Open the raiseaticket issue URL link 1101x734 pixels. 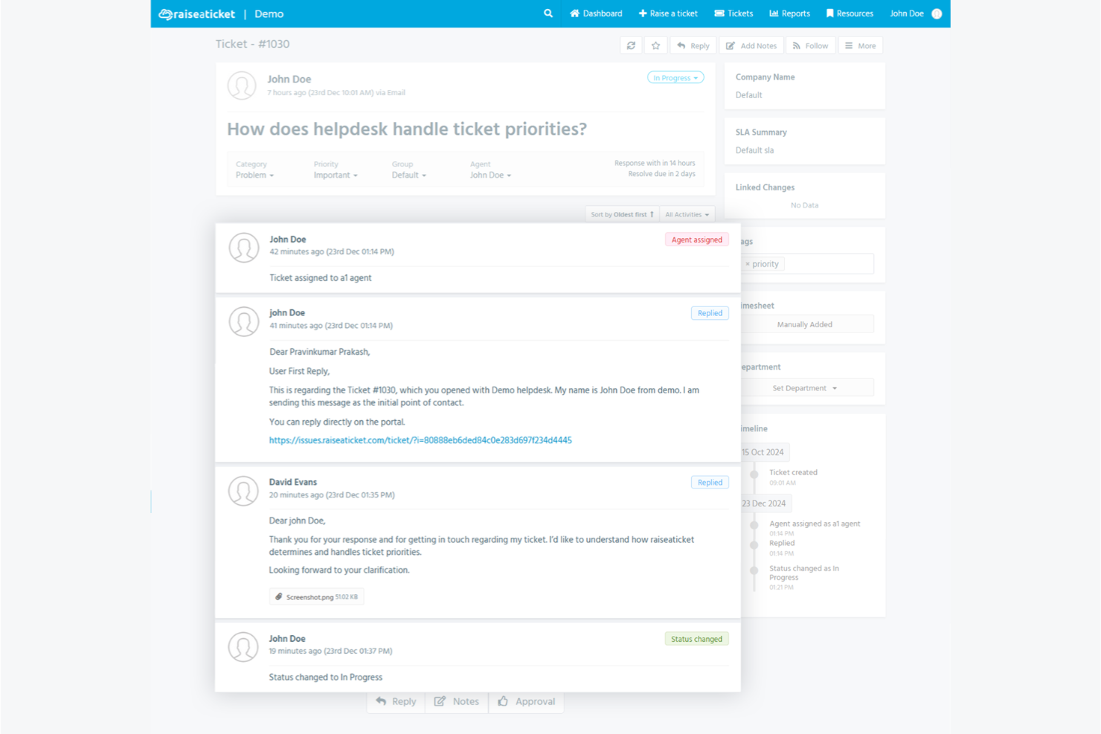tap(420, 440)
